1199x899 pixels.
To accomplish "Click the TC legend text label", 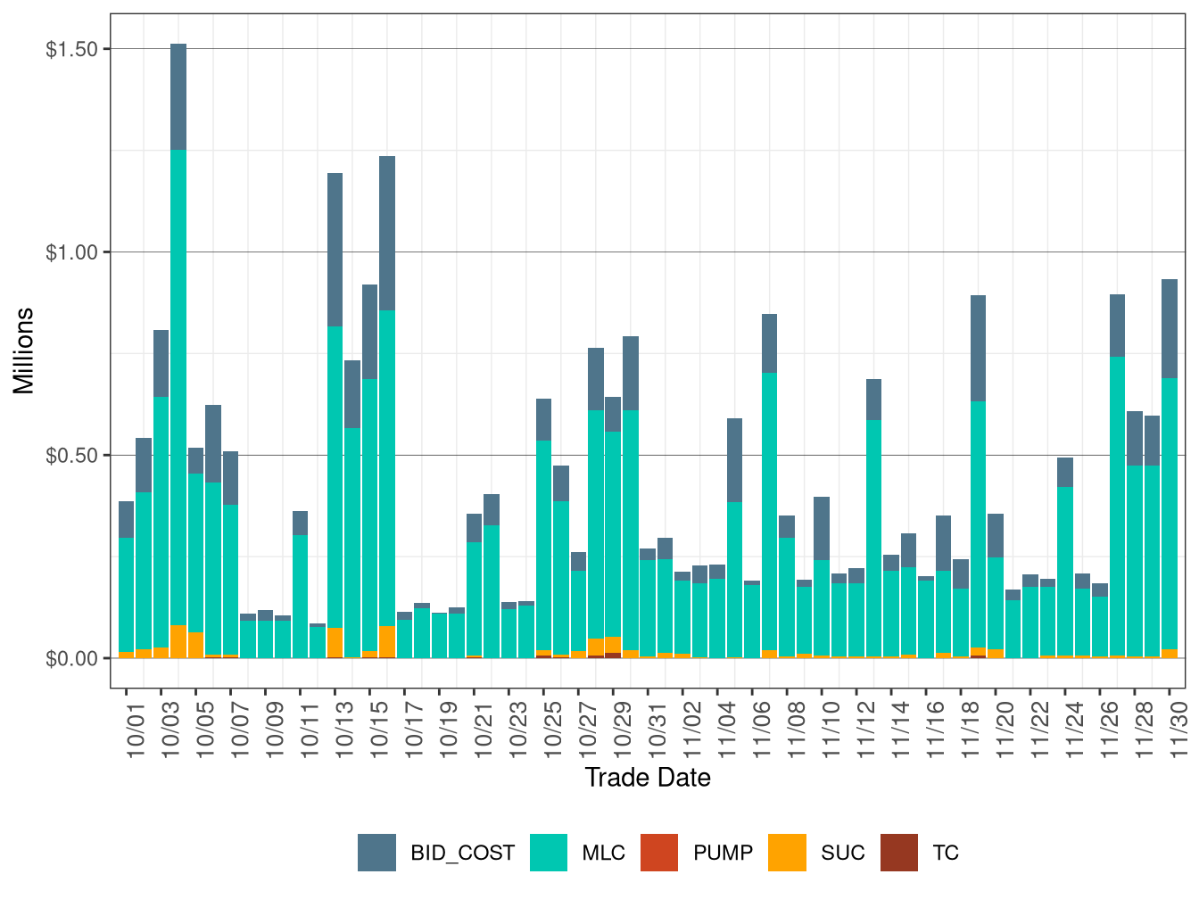I will point(944,853).
